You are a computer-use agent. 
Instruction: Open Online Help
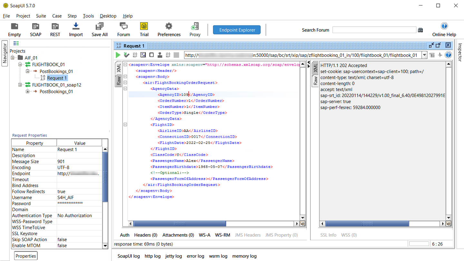point(444,26)
